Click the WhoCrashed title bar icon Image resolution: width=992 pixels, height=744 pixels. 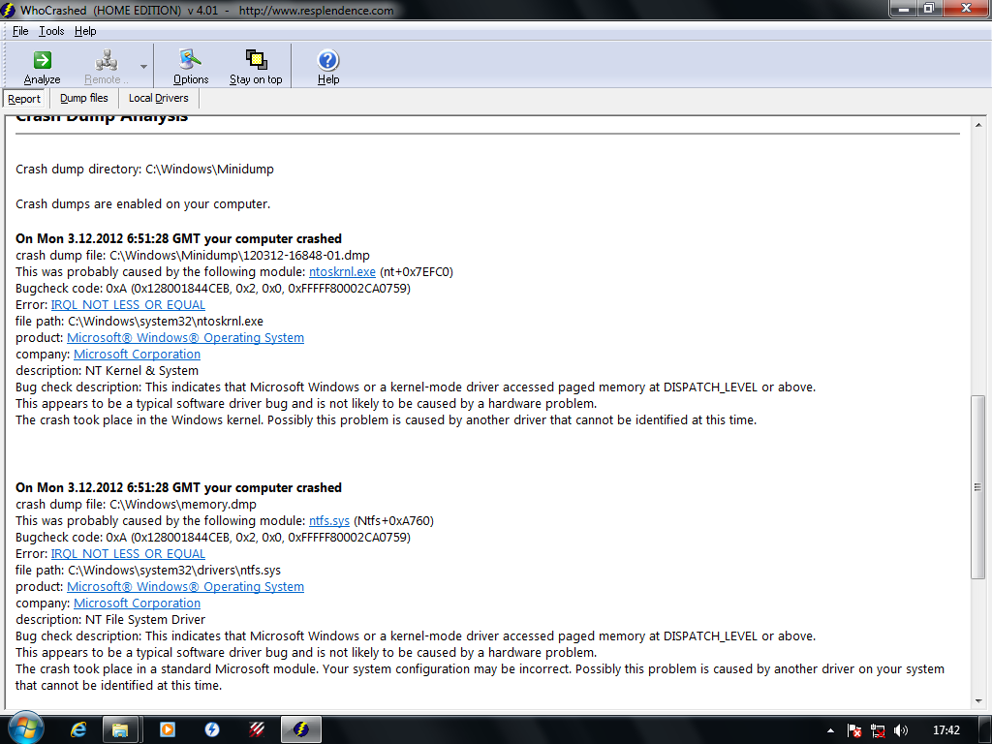click(8, 10)
